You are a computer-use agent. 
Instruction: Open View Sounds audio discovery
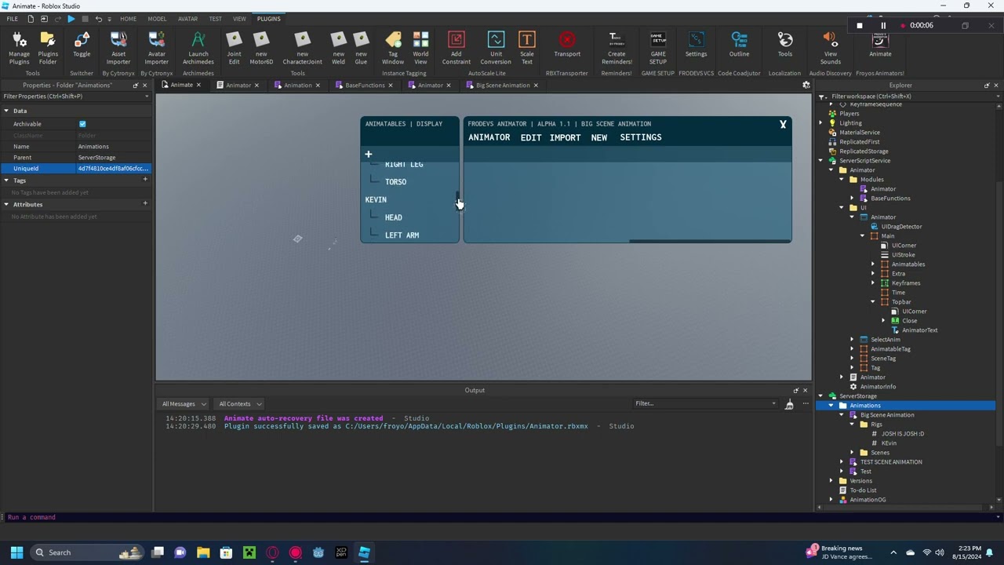point(830,49)
